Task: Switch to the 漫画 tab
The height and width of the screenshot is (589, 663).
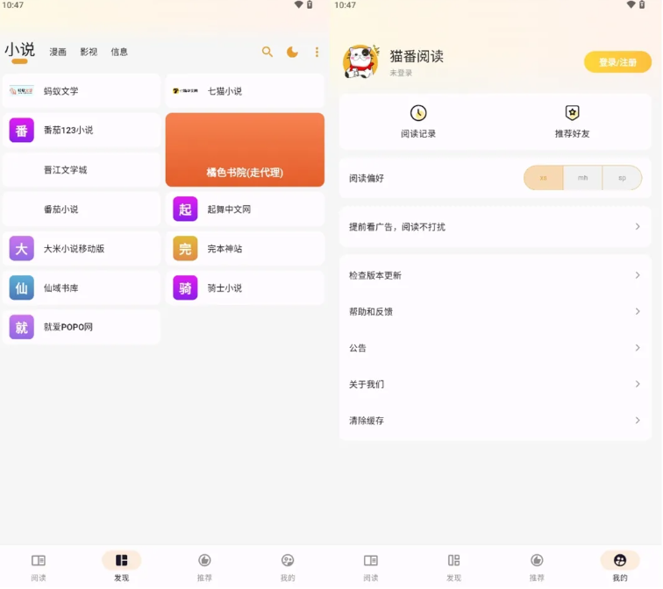Action: [58, 52]
